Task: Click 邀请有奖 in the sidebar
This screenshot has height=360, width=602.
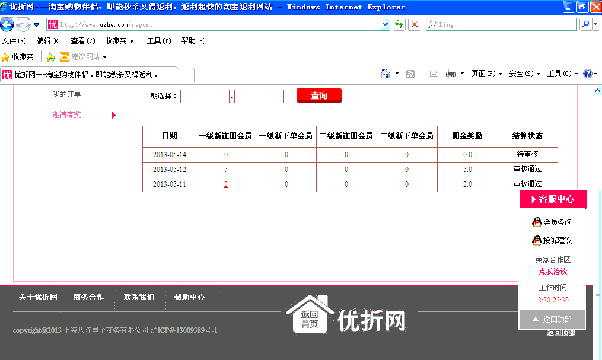Action: click(x=66, y=115)
